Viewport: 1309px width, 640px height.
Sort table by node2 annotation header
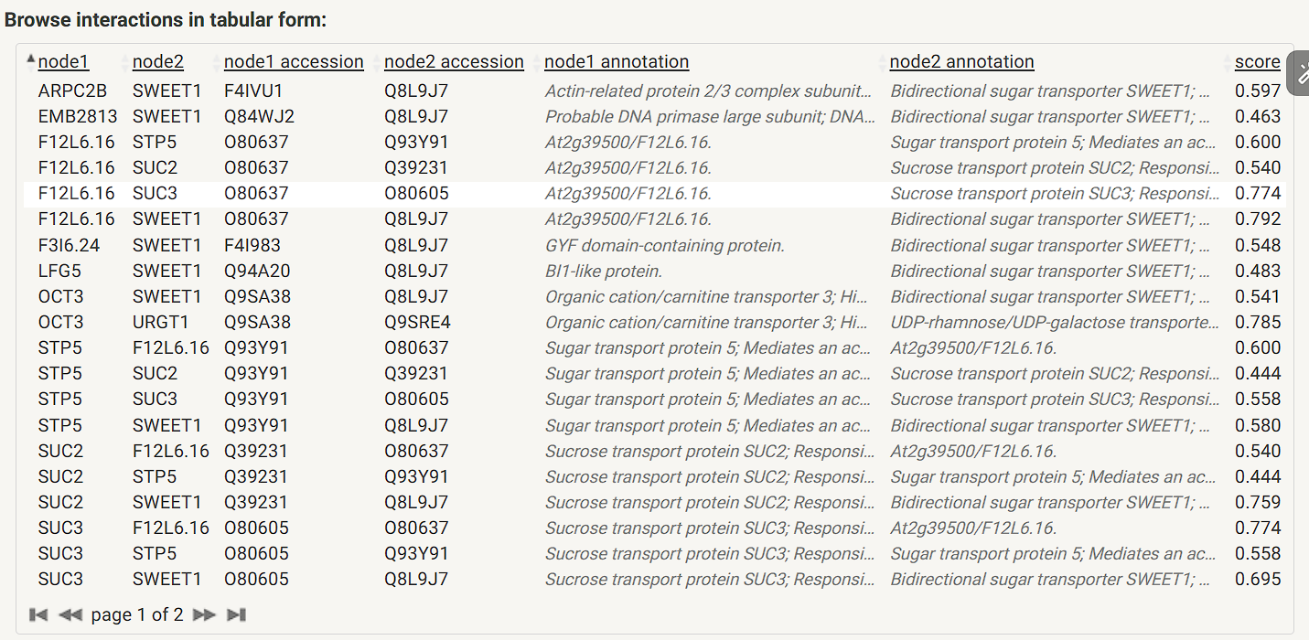961,62
